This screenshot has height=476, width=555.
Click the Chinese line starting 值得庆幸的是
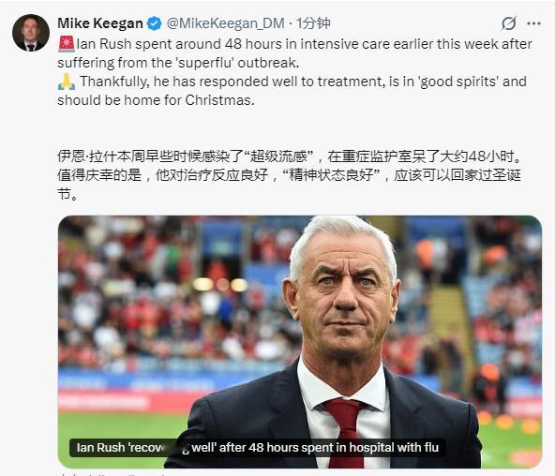[289, 185]
